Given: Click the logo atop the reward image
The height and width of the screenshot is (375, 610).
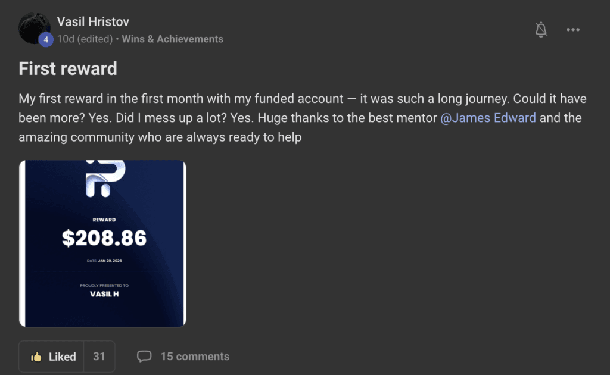Looking at the screenshot, I should pos(105,177).
